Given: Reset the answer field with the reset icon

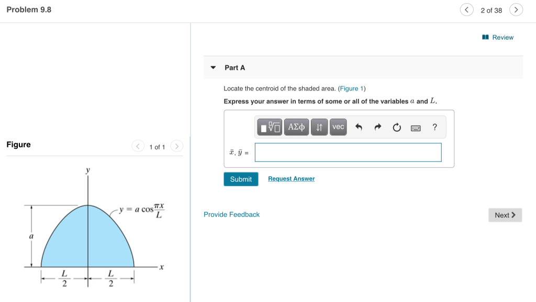Looking at the screenshot, I should [x=396, y=126].
